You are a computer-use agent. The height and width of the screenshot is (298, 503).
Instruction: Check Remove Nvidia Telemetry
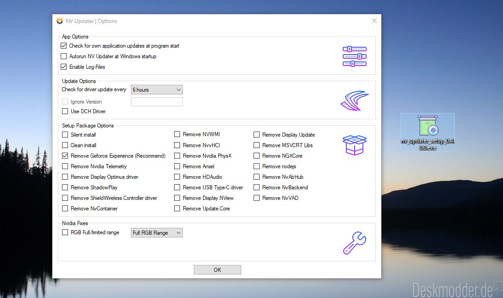point(65,166)
